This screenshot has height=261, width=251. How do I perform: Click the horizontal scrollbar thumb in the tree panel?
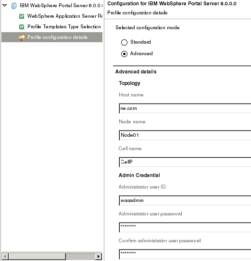tap(37, 256)
